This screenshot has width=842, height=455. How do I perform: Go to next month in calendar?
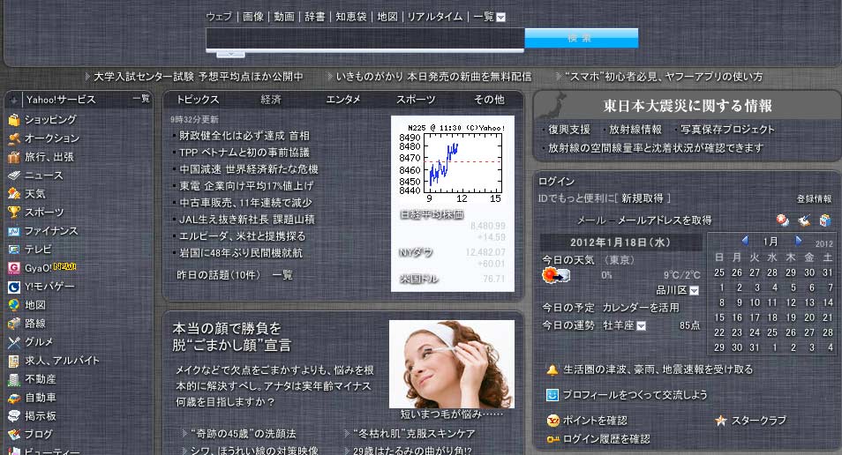coord(798,241)
